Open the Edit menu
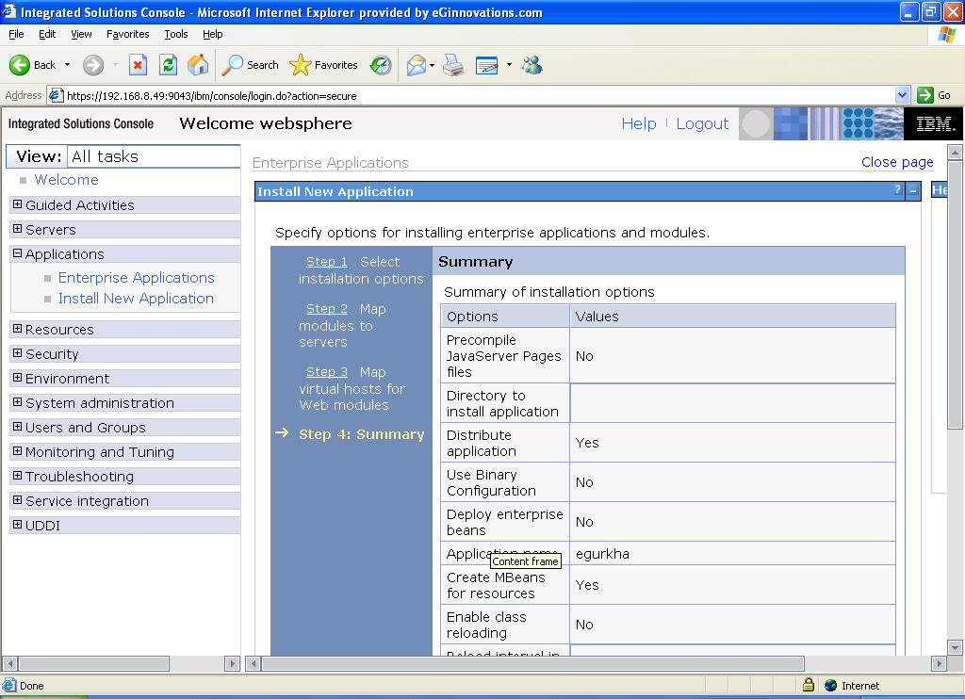The image size is (965, 699). [x=47, y=34]
